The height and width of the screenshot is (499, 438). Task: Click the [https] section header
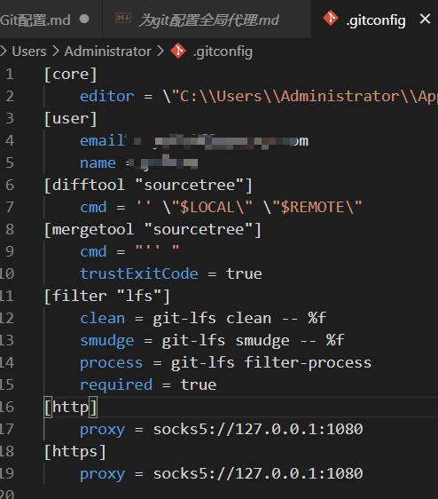(x=75, y=452)
